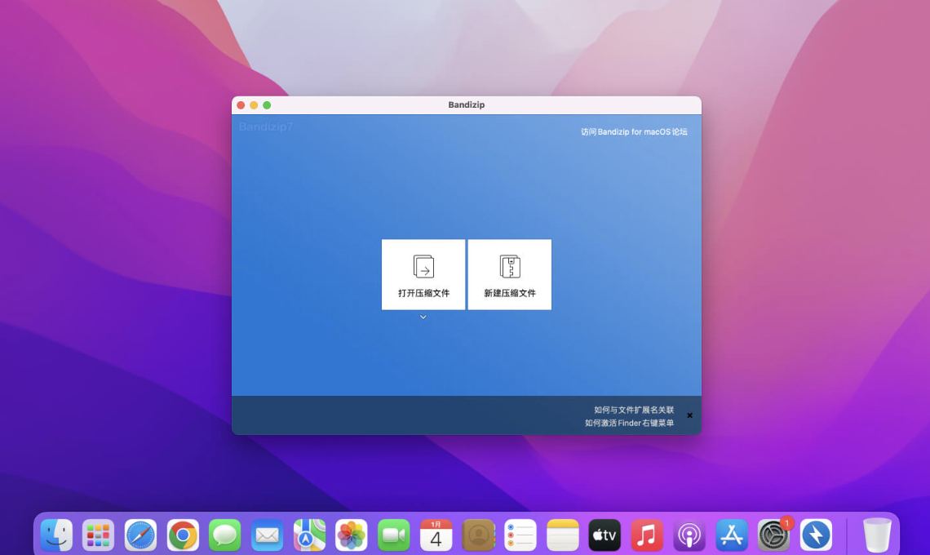Open the 如何与文件扩展名关联 help link
This screenshot has height=555, width=930.
633,410
